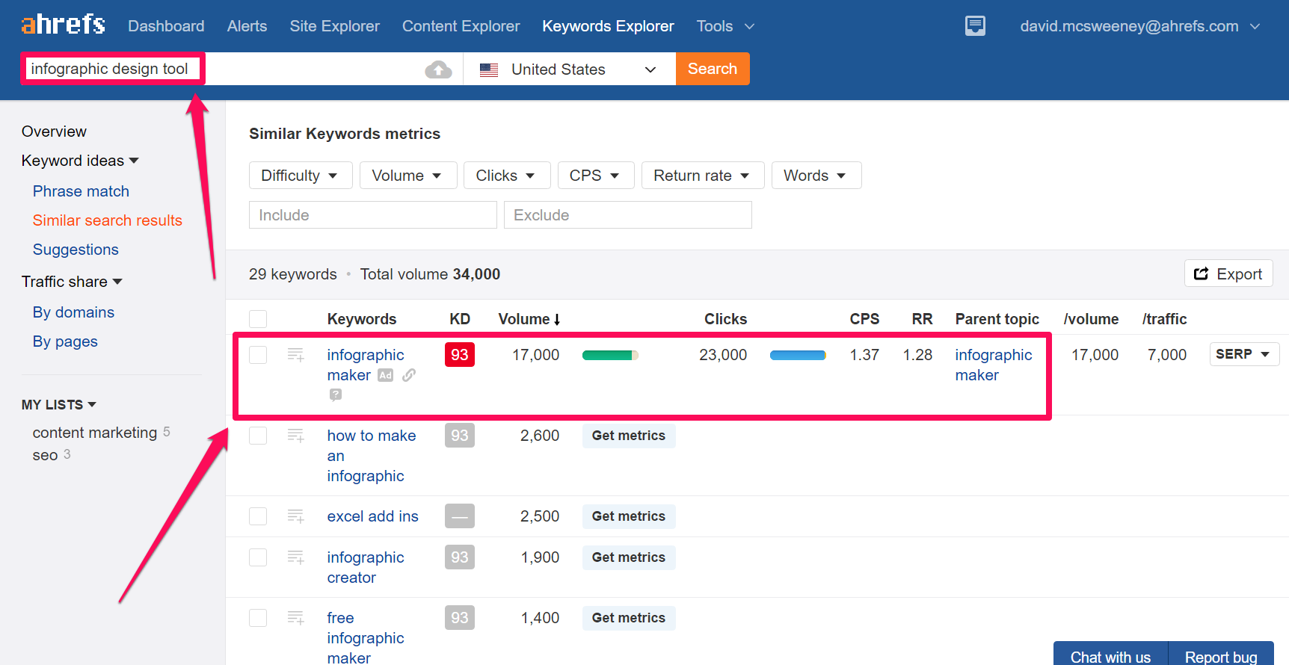1289x665 pixels.
Task: Click add-to-list icon for how to make an infographic
Action: [x=295, y=436]
